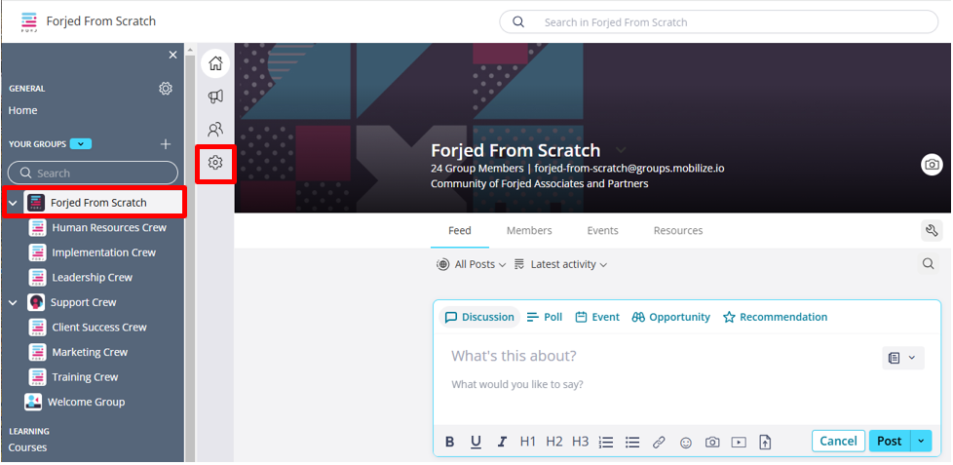Open Courses under Learning
The height and width of the screenshot is (465, 953).
27,447
